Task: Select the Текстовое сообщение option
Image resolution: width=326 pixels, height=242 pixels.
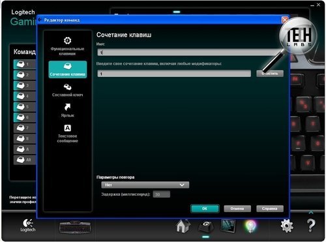Action: pyautogui.click(x=68, y=133)
